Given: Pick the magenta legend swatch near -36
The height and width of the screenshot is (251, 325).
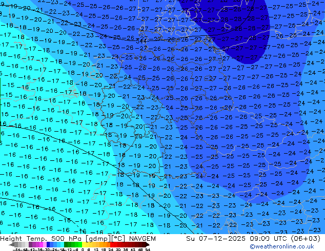Looking at the screenshot, I should [x=41, y=244].
